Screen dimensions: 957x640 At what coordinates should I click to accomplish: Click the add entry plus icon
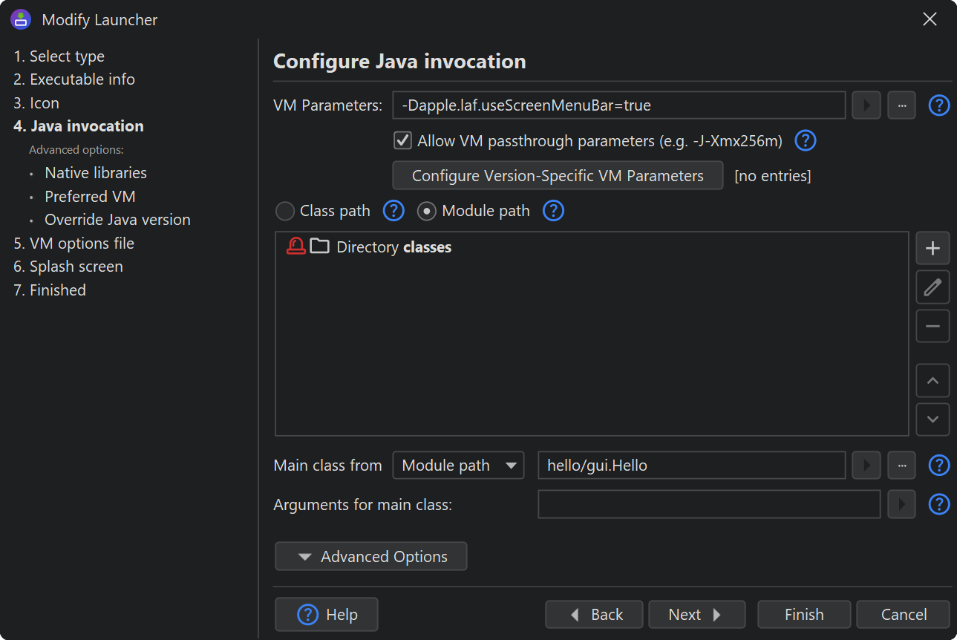point(932,248)
